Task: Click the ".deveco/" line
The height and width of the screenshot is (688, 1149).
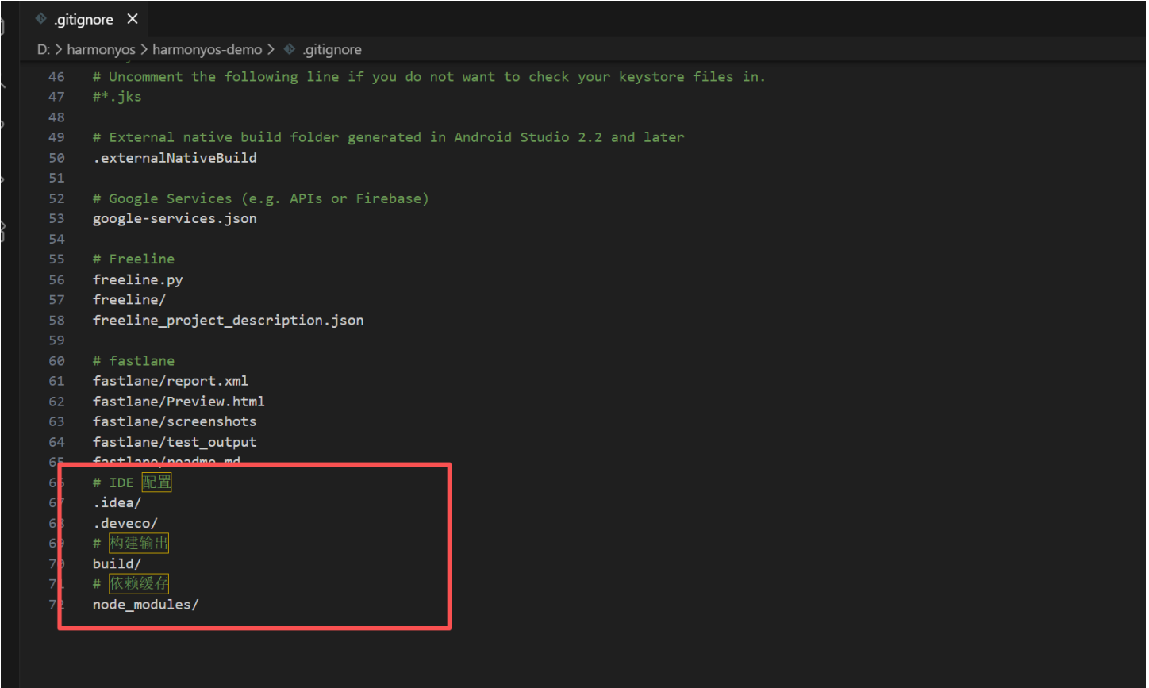Action: [125, 523]
